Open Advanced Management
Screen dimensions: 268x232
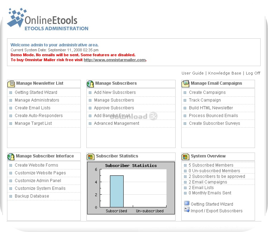(116, 123)
